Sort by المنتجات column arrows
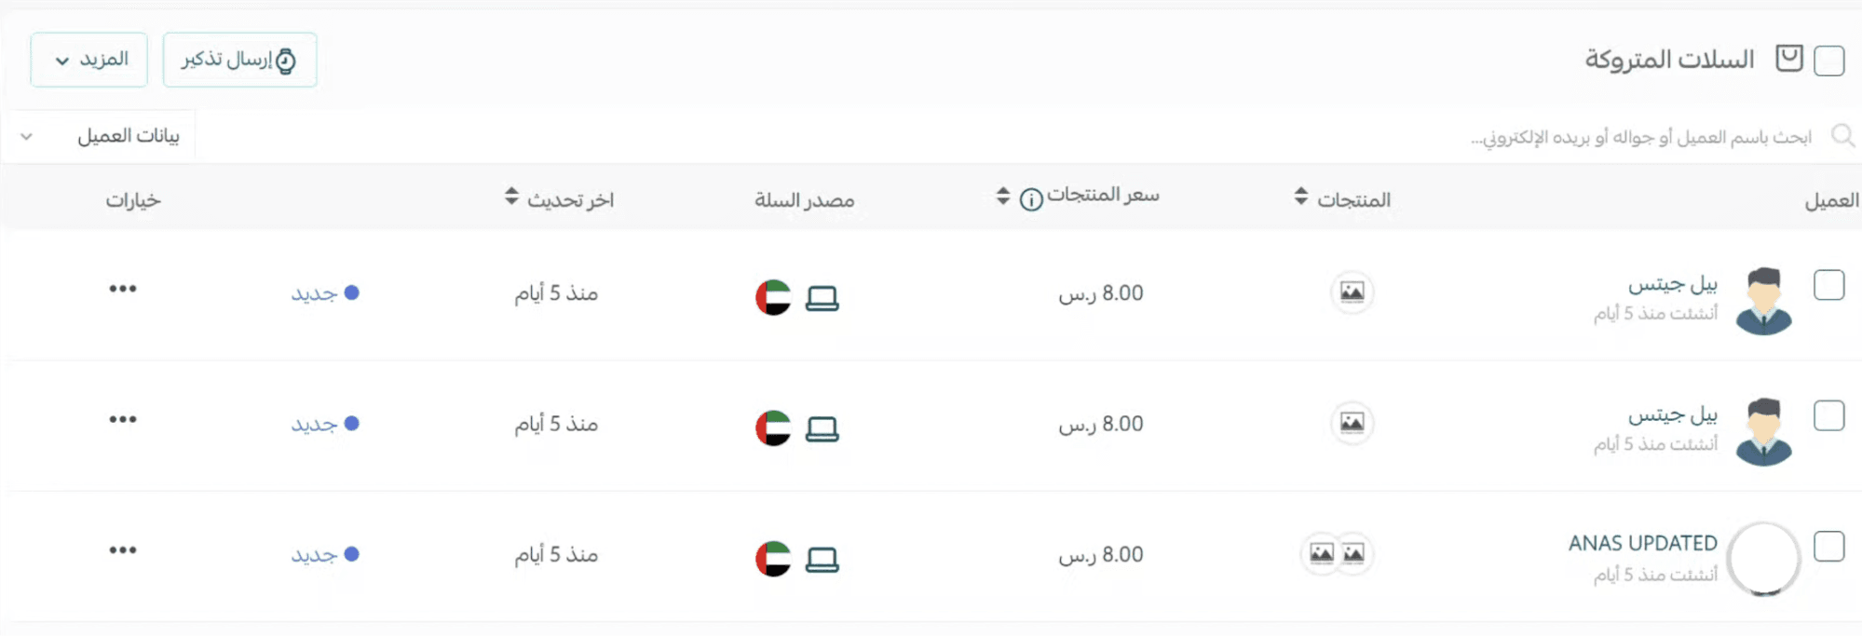The width and height of the screenshot is (1862, 637). (x=1300, y=197)
